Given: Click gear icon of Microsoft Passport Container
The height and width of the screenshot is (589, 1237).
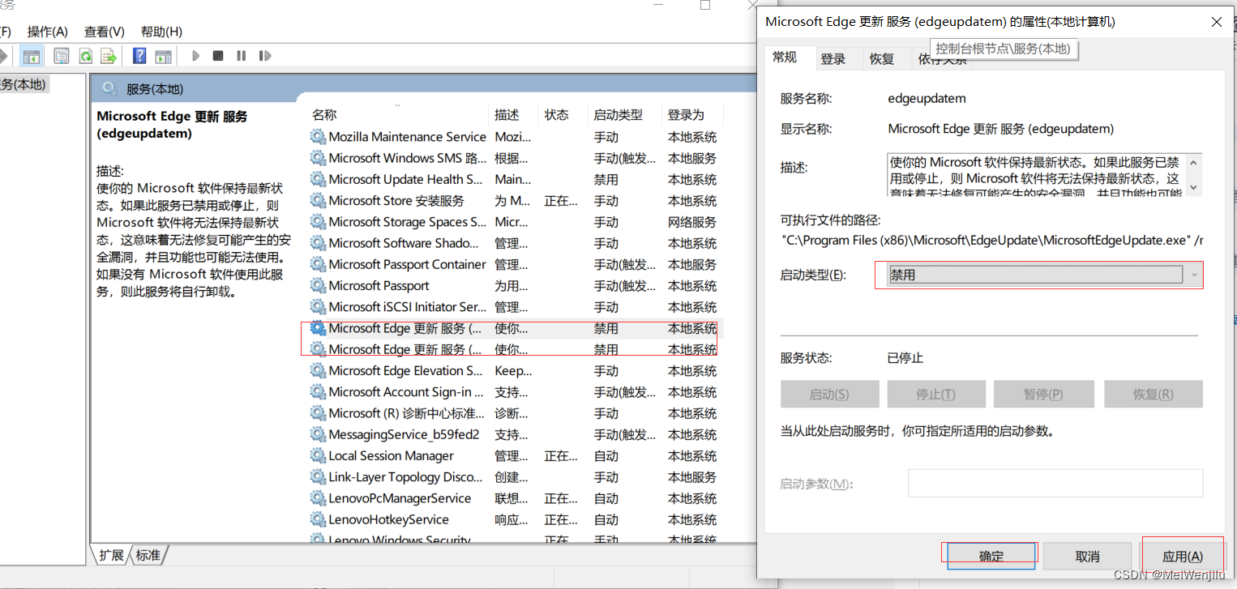Looking at the screenshot, I should (318, 264).
